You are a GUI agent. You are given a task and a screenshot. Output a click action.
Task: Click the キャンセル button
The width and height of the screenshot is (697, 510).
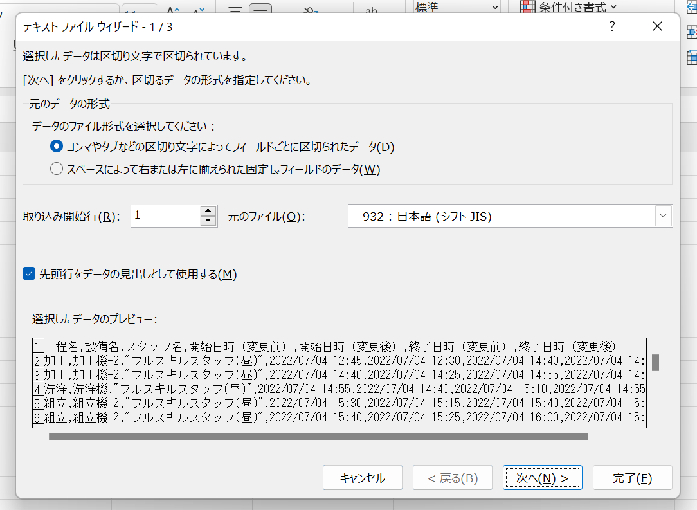(x=362, y=478)
